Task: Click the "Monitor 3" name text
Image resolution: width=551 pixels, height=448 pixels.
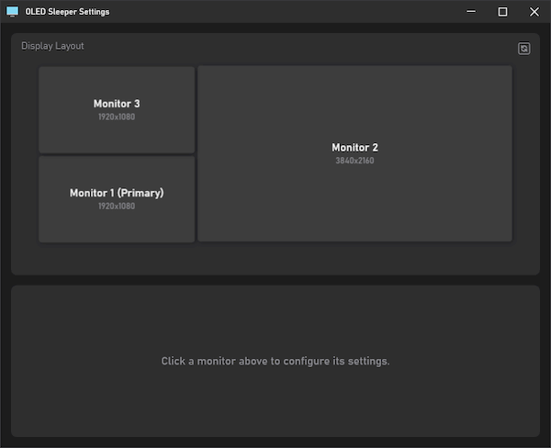Action: tap(117, 104)
